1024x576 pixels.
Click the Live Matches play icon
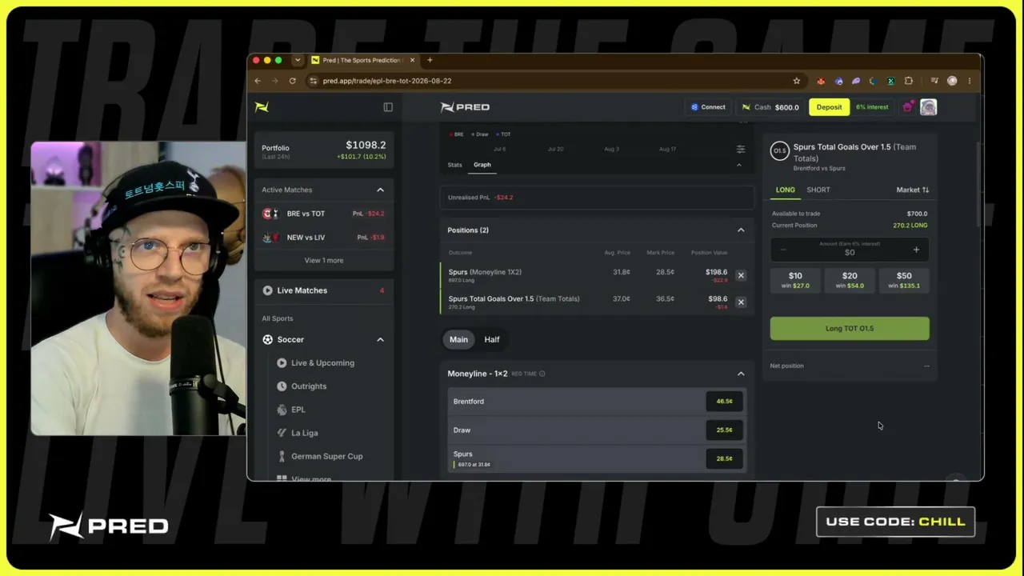(267, 290)
